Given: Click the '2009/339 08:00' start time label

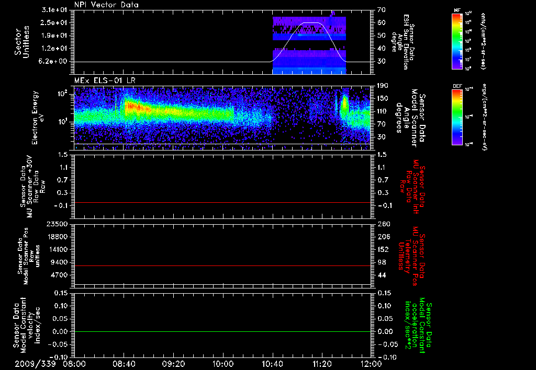Looking at the screenshot, I should click(x=50, y=364).
